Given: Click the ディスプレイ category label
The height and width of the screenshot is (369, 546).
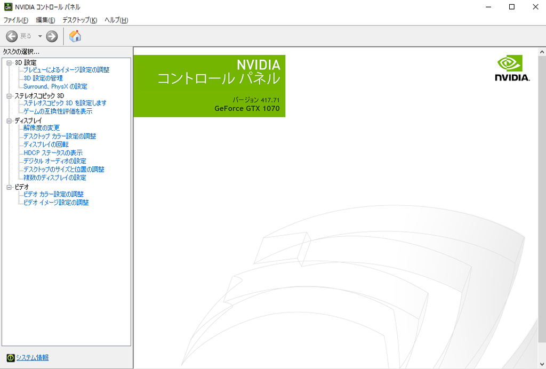Looking at the screenshot, I should click(x=28, y=121).
